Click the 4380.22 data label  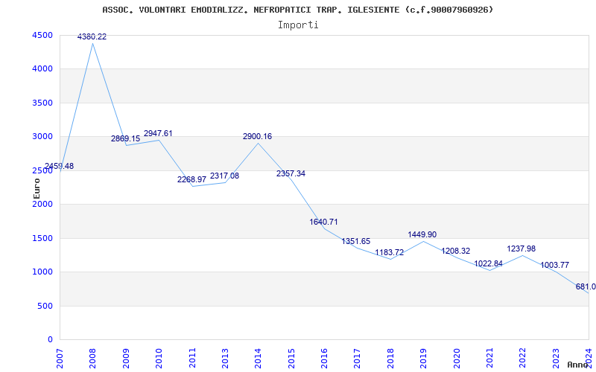pyautogui.click(x=92, y=36)
